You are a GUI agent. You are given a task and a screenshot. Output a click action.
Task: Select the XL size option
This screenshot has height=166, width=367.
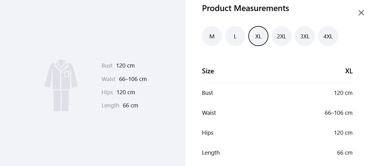258,36
